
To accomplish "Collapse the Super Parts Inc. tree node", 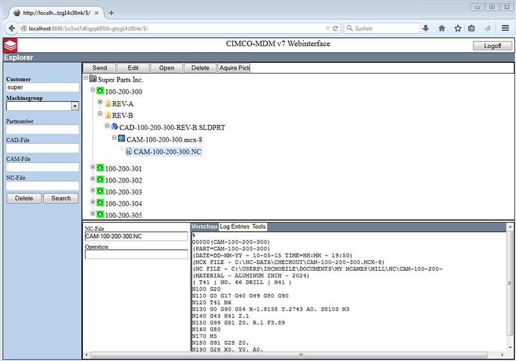I will pos(86,78).
